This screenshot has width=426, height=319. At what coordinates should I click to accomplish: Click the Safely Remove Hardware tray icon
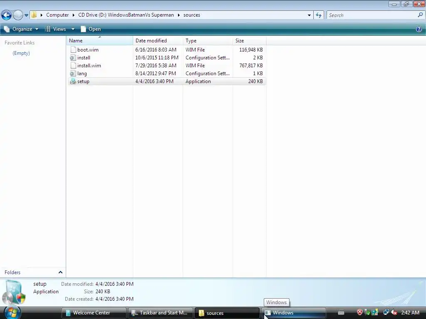coord(367,312)
